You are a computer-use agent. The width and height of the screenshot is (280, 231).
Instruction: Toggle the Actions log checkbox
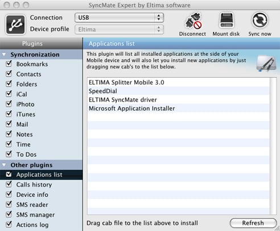pyautogui.click(x=9, y=225)
